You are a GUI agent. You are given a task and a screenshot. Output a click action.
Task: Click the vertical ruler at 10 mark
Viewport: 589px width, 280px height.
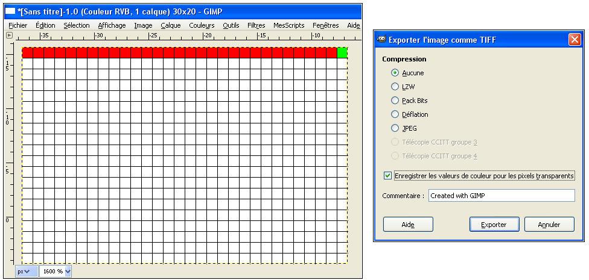pos(7,119)
